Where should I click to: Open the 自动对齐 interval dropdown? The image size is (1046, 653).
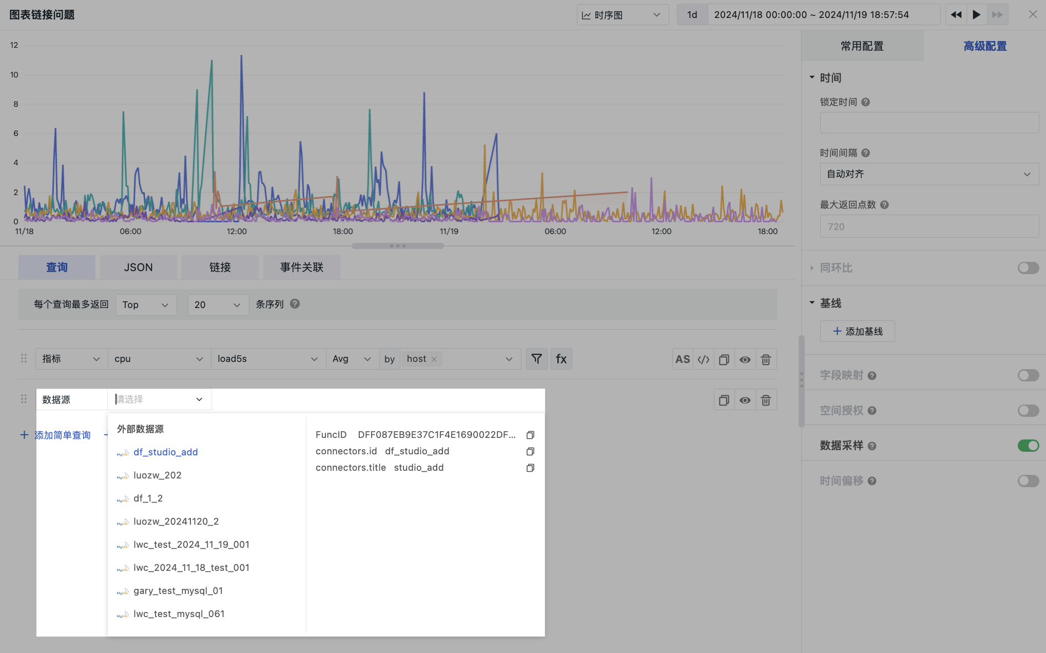[929, 174]
